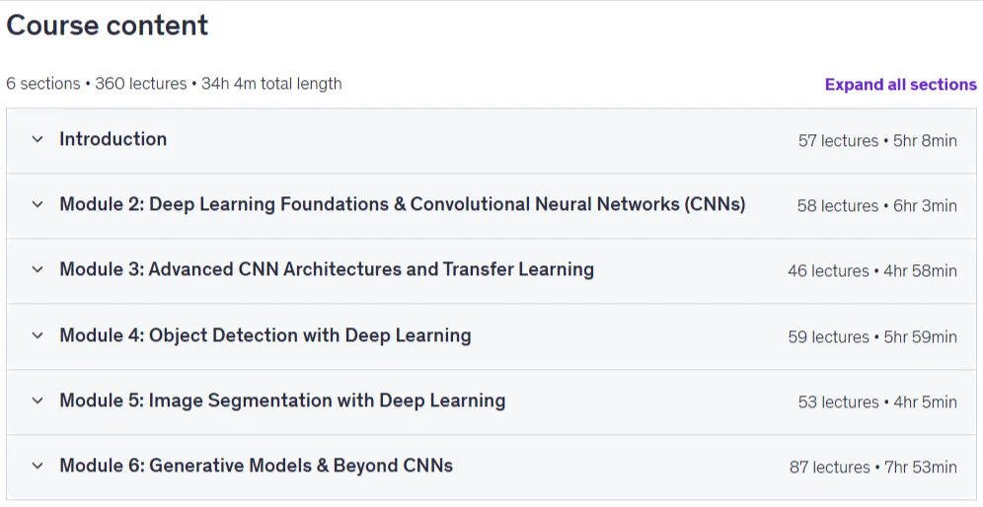Screen dimensions: 983x507
Task: Click the chevron beside Module 6
Action: (38, 466)
